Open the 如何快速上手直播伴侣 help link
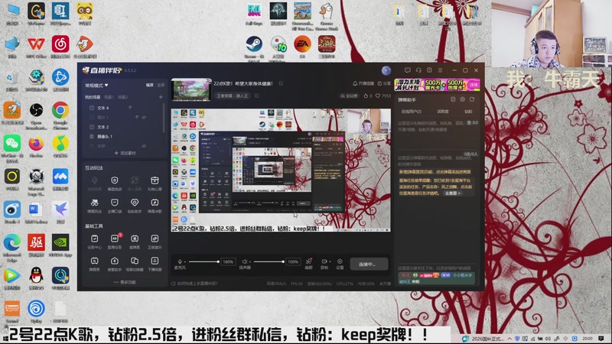Screen dimensions: 612x344 pyautogui.click(x=194, y=284)
